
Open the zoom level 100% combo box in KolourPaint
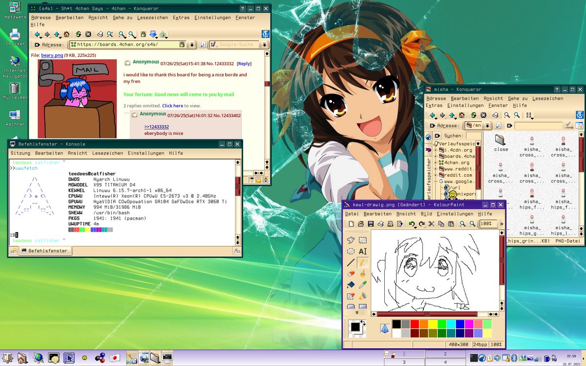point(489,224)
